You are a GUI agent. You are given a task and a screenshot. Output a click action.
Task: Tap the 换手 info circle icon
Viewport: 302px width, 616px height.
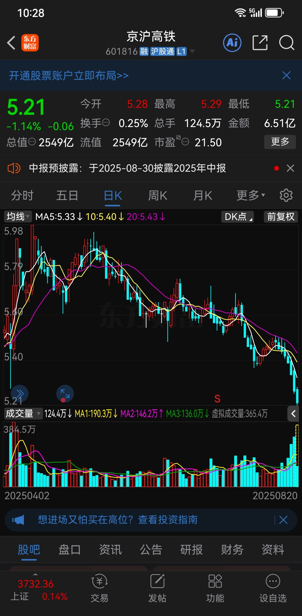click(106, 123)
